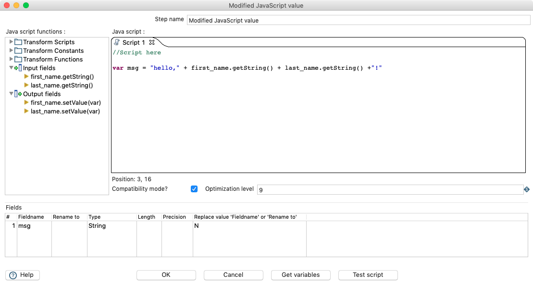Click the 'msg' Fieldname cell

[x=34, y=226]
